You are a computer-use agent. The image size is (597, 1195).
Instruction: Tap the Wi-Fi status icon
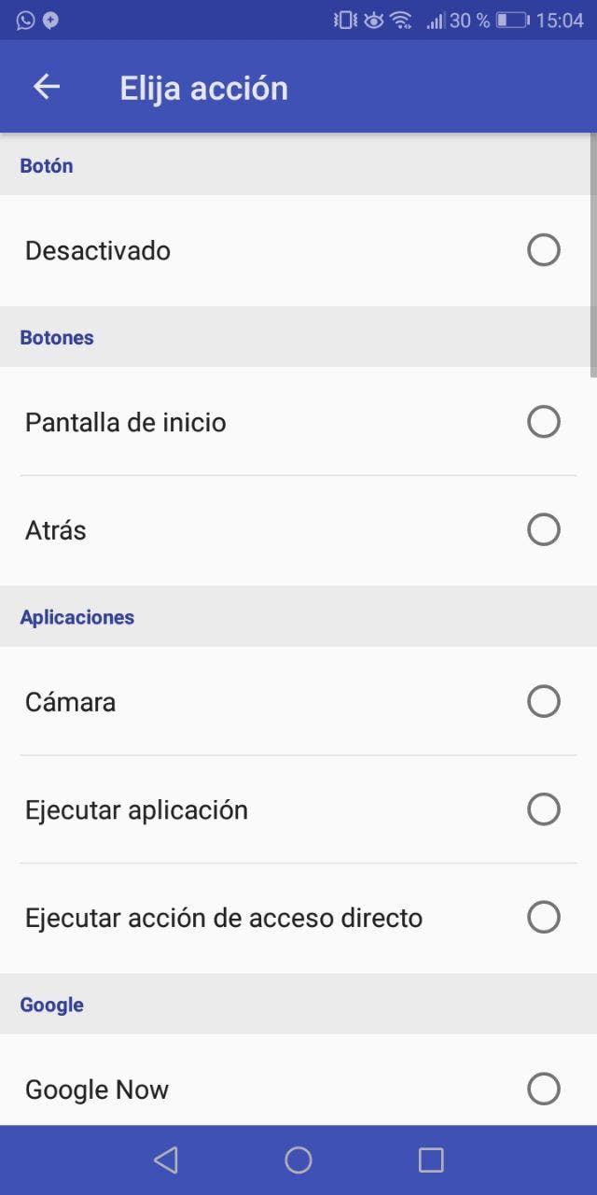(401, 20)
